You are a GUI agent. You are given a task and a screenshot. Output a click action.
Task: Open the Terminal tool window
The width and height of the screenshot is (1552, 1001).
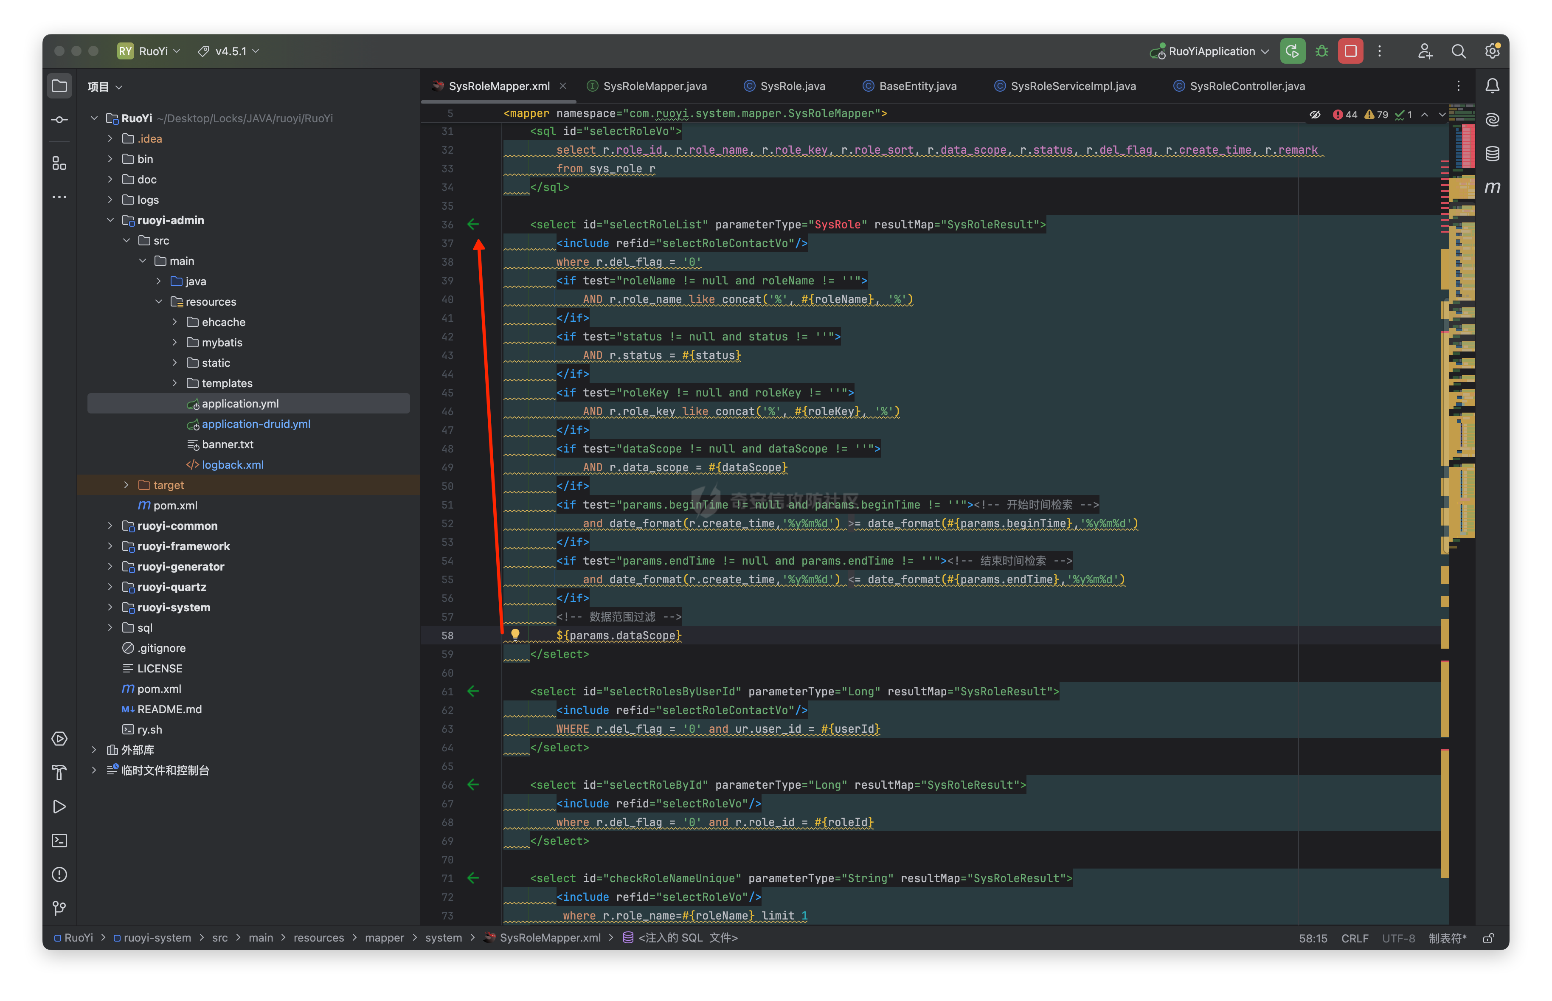(59, 841)
